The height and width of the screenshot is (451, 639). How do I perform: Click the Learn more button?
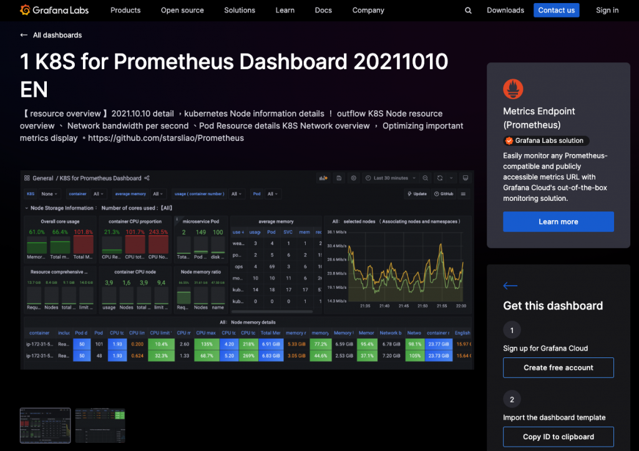point(559,221)
